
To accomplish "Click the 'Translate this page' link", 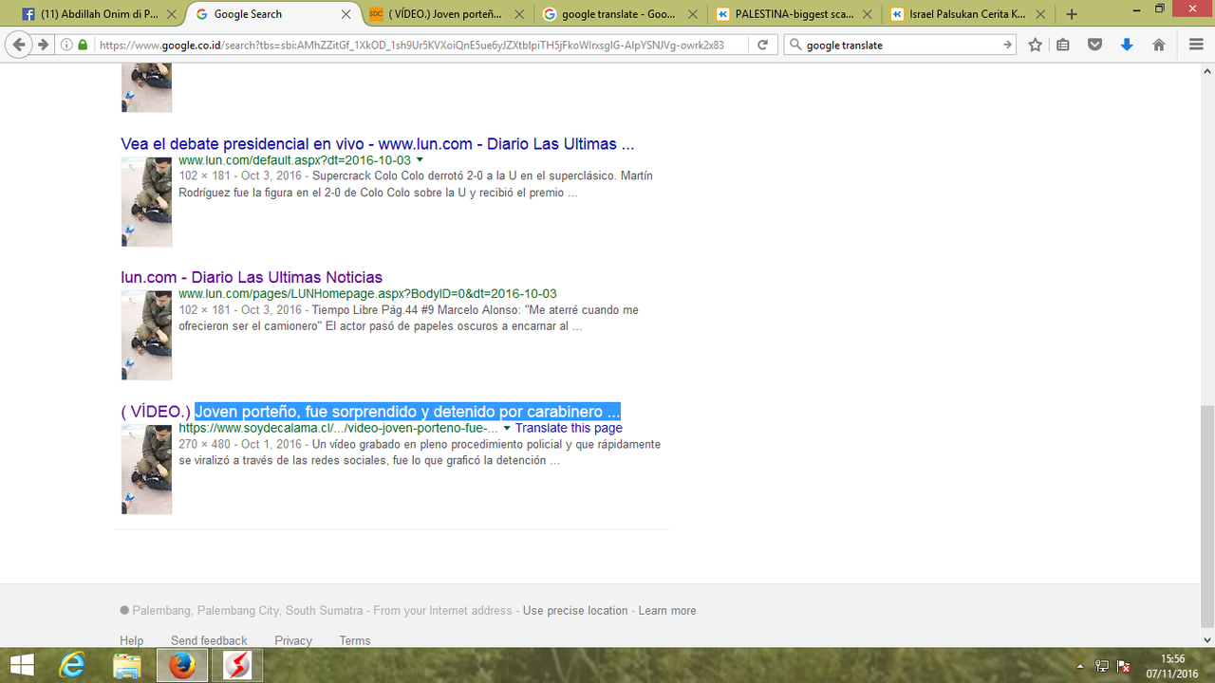I will pyautogui.click(x=569, y=428).
